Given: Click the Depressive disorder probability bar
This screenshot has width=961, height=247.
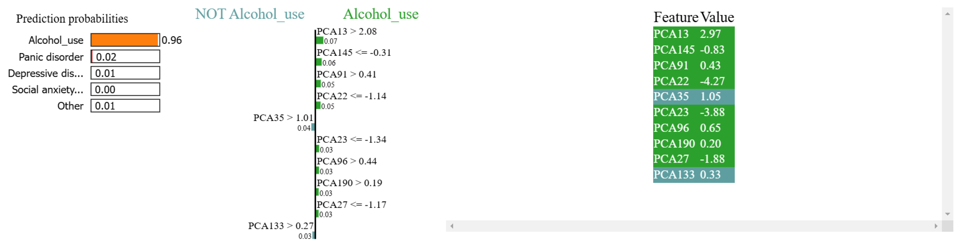Looking at the screenshot, I should 125,73.
